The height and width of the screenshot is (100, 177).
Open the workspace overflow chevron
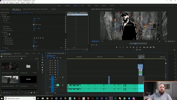coord(121,6)
